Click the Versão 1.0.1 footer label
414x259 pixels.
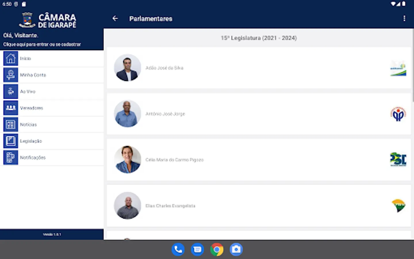coord(52,234)
